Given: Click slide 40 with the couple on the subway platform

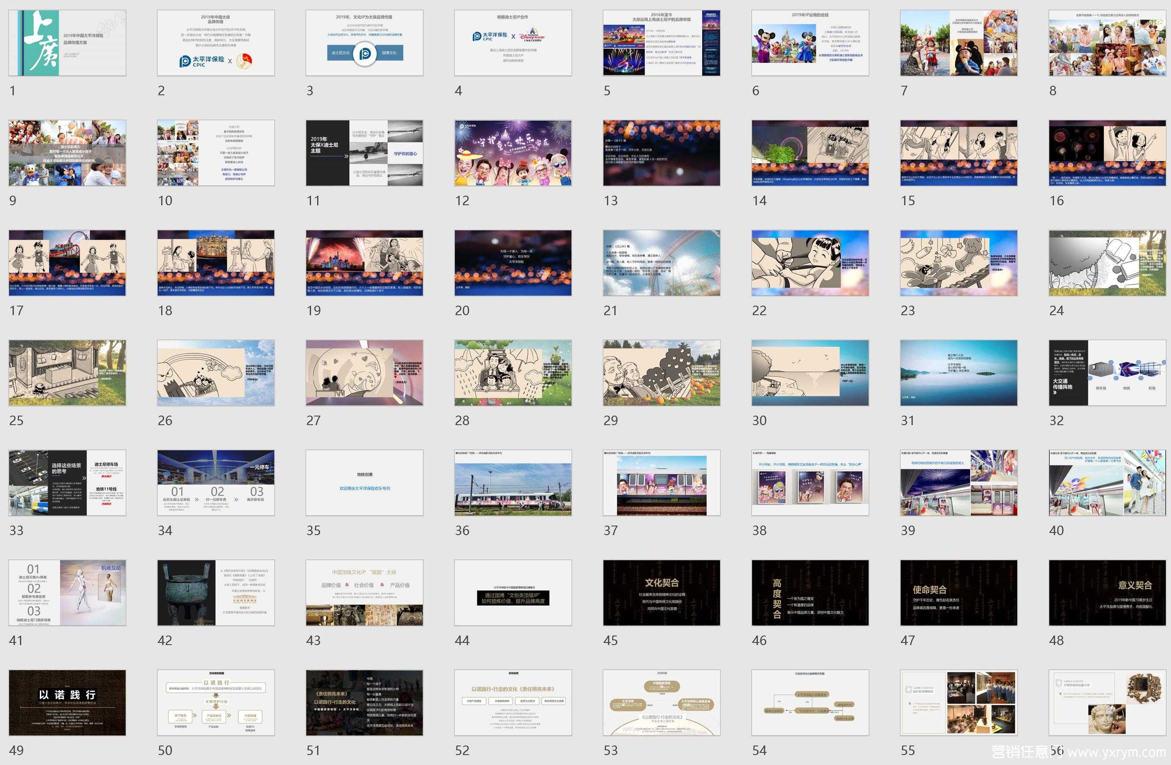Looking at the screenshot, I should pos(1107,483).
